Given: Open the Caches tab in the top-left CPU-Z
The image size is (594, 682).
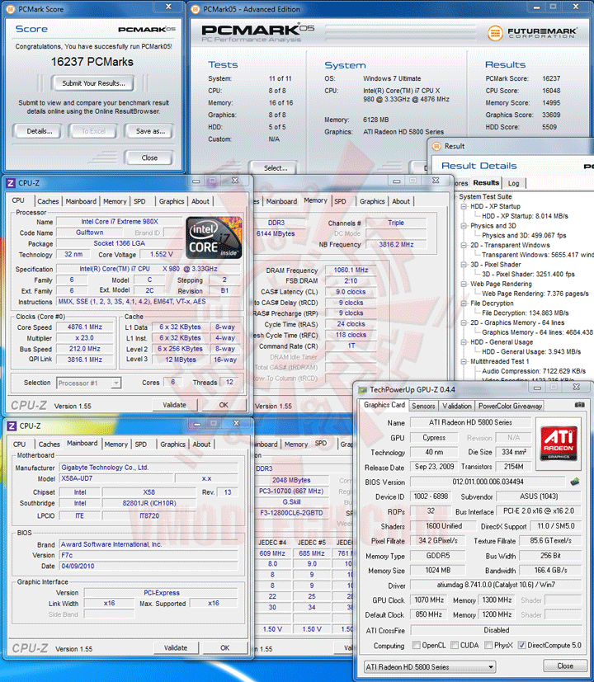Looking at the screenshot, I should (x=48, y=201).
